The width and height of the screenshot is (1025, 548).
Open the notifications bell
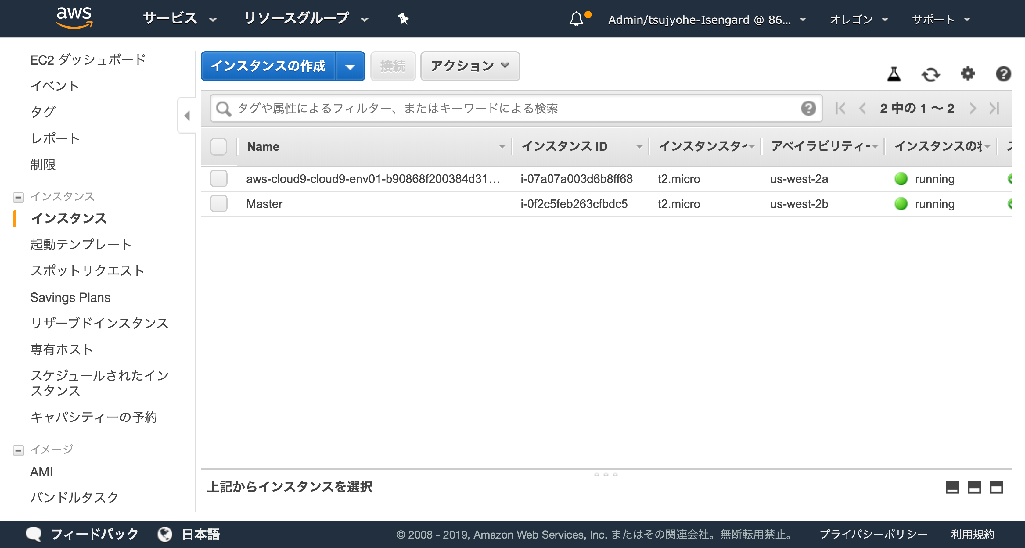pos(576,19)
